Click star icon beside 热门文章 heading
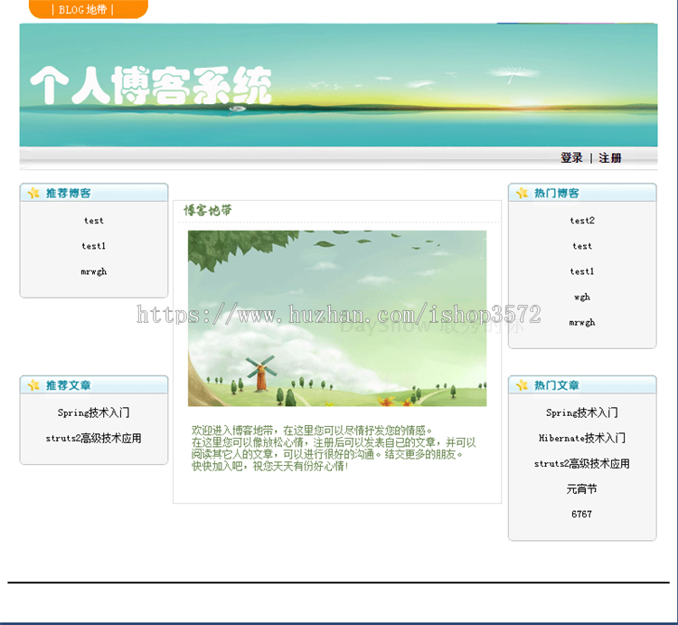Viewport: 678px width, 625px height. [x=522, y=385]
